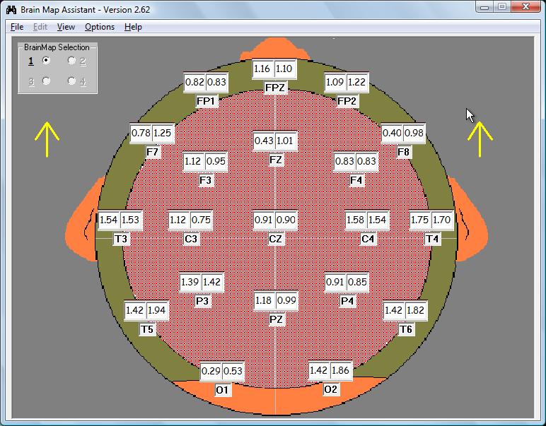Select BrainMap 2 radio button

pos(71,61)
